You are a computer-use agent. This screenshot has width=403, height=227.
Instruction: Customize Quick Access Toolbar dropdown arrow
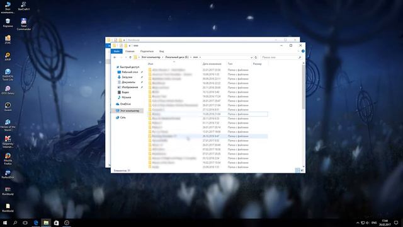coord(130,45)
